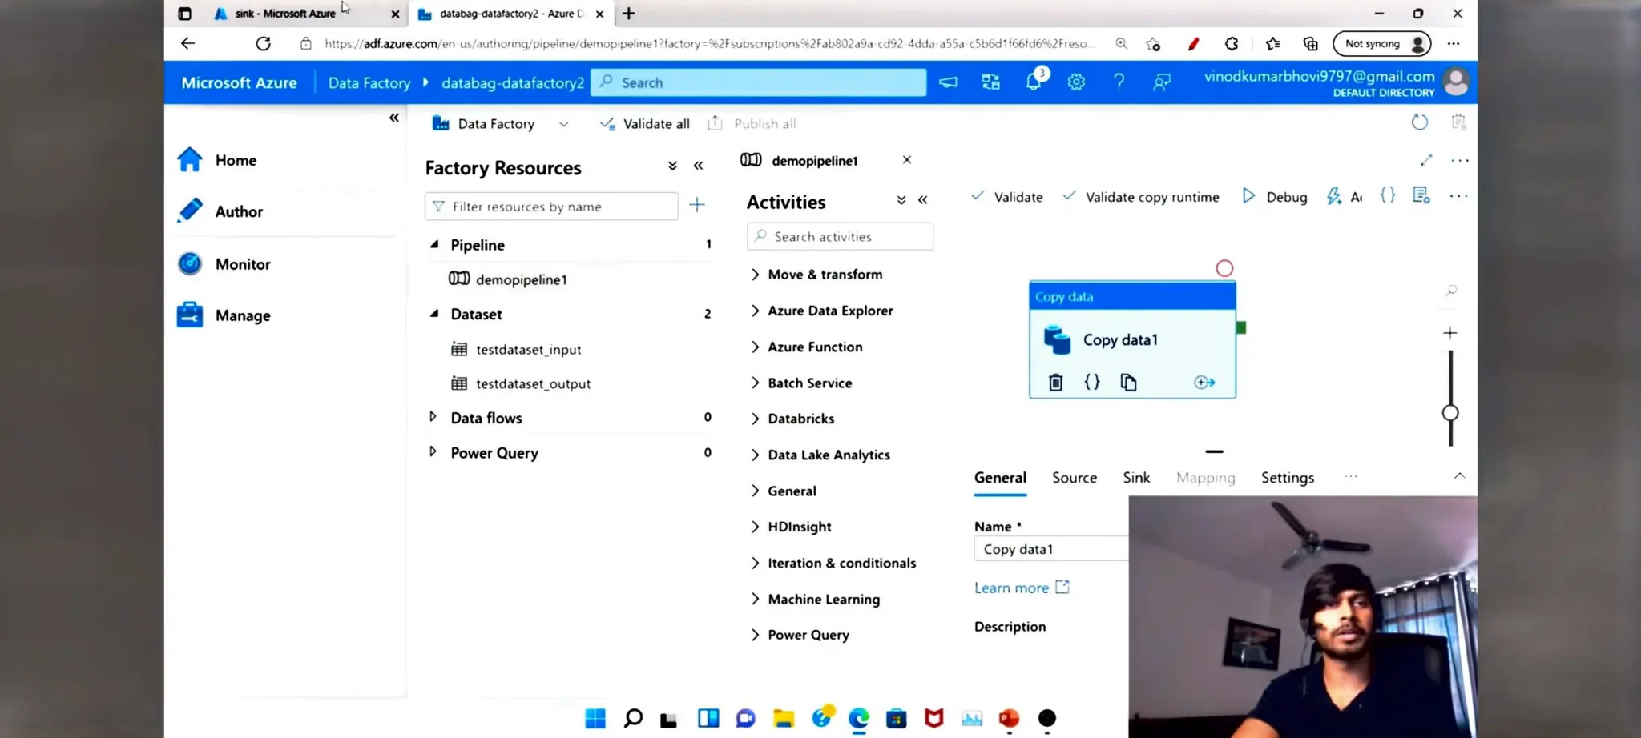The height and width of the screenshot is (738, 1641).
Task: Start Debug run of pipeline
Action: pos(1274,197)
